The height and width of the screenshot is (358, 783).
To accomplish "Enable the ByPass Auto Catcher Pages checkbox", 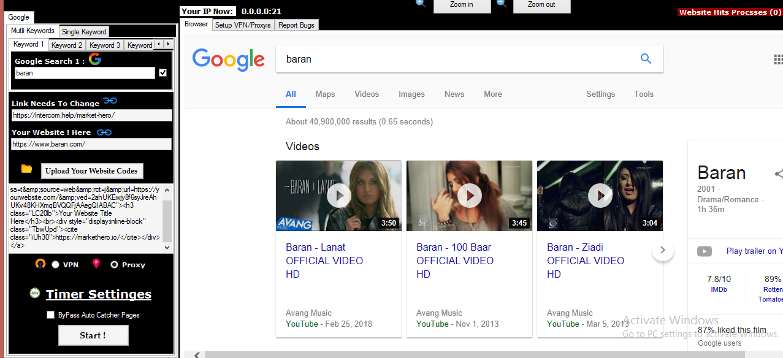I will 50,314.
